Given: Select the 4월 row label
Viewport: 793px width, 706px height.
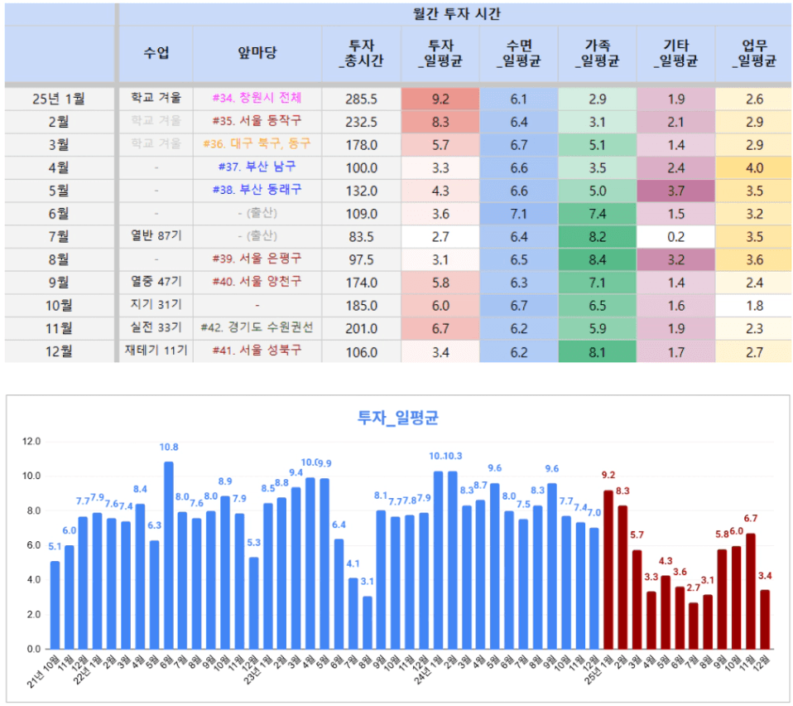Looking at the screenshot, I should (59, 167).
